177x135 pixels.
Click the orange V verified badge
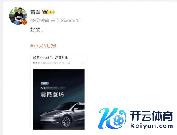coord(24,22)
